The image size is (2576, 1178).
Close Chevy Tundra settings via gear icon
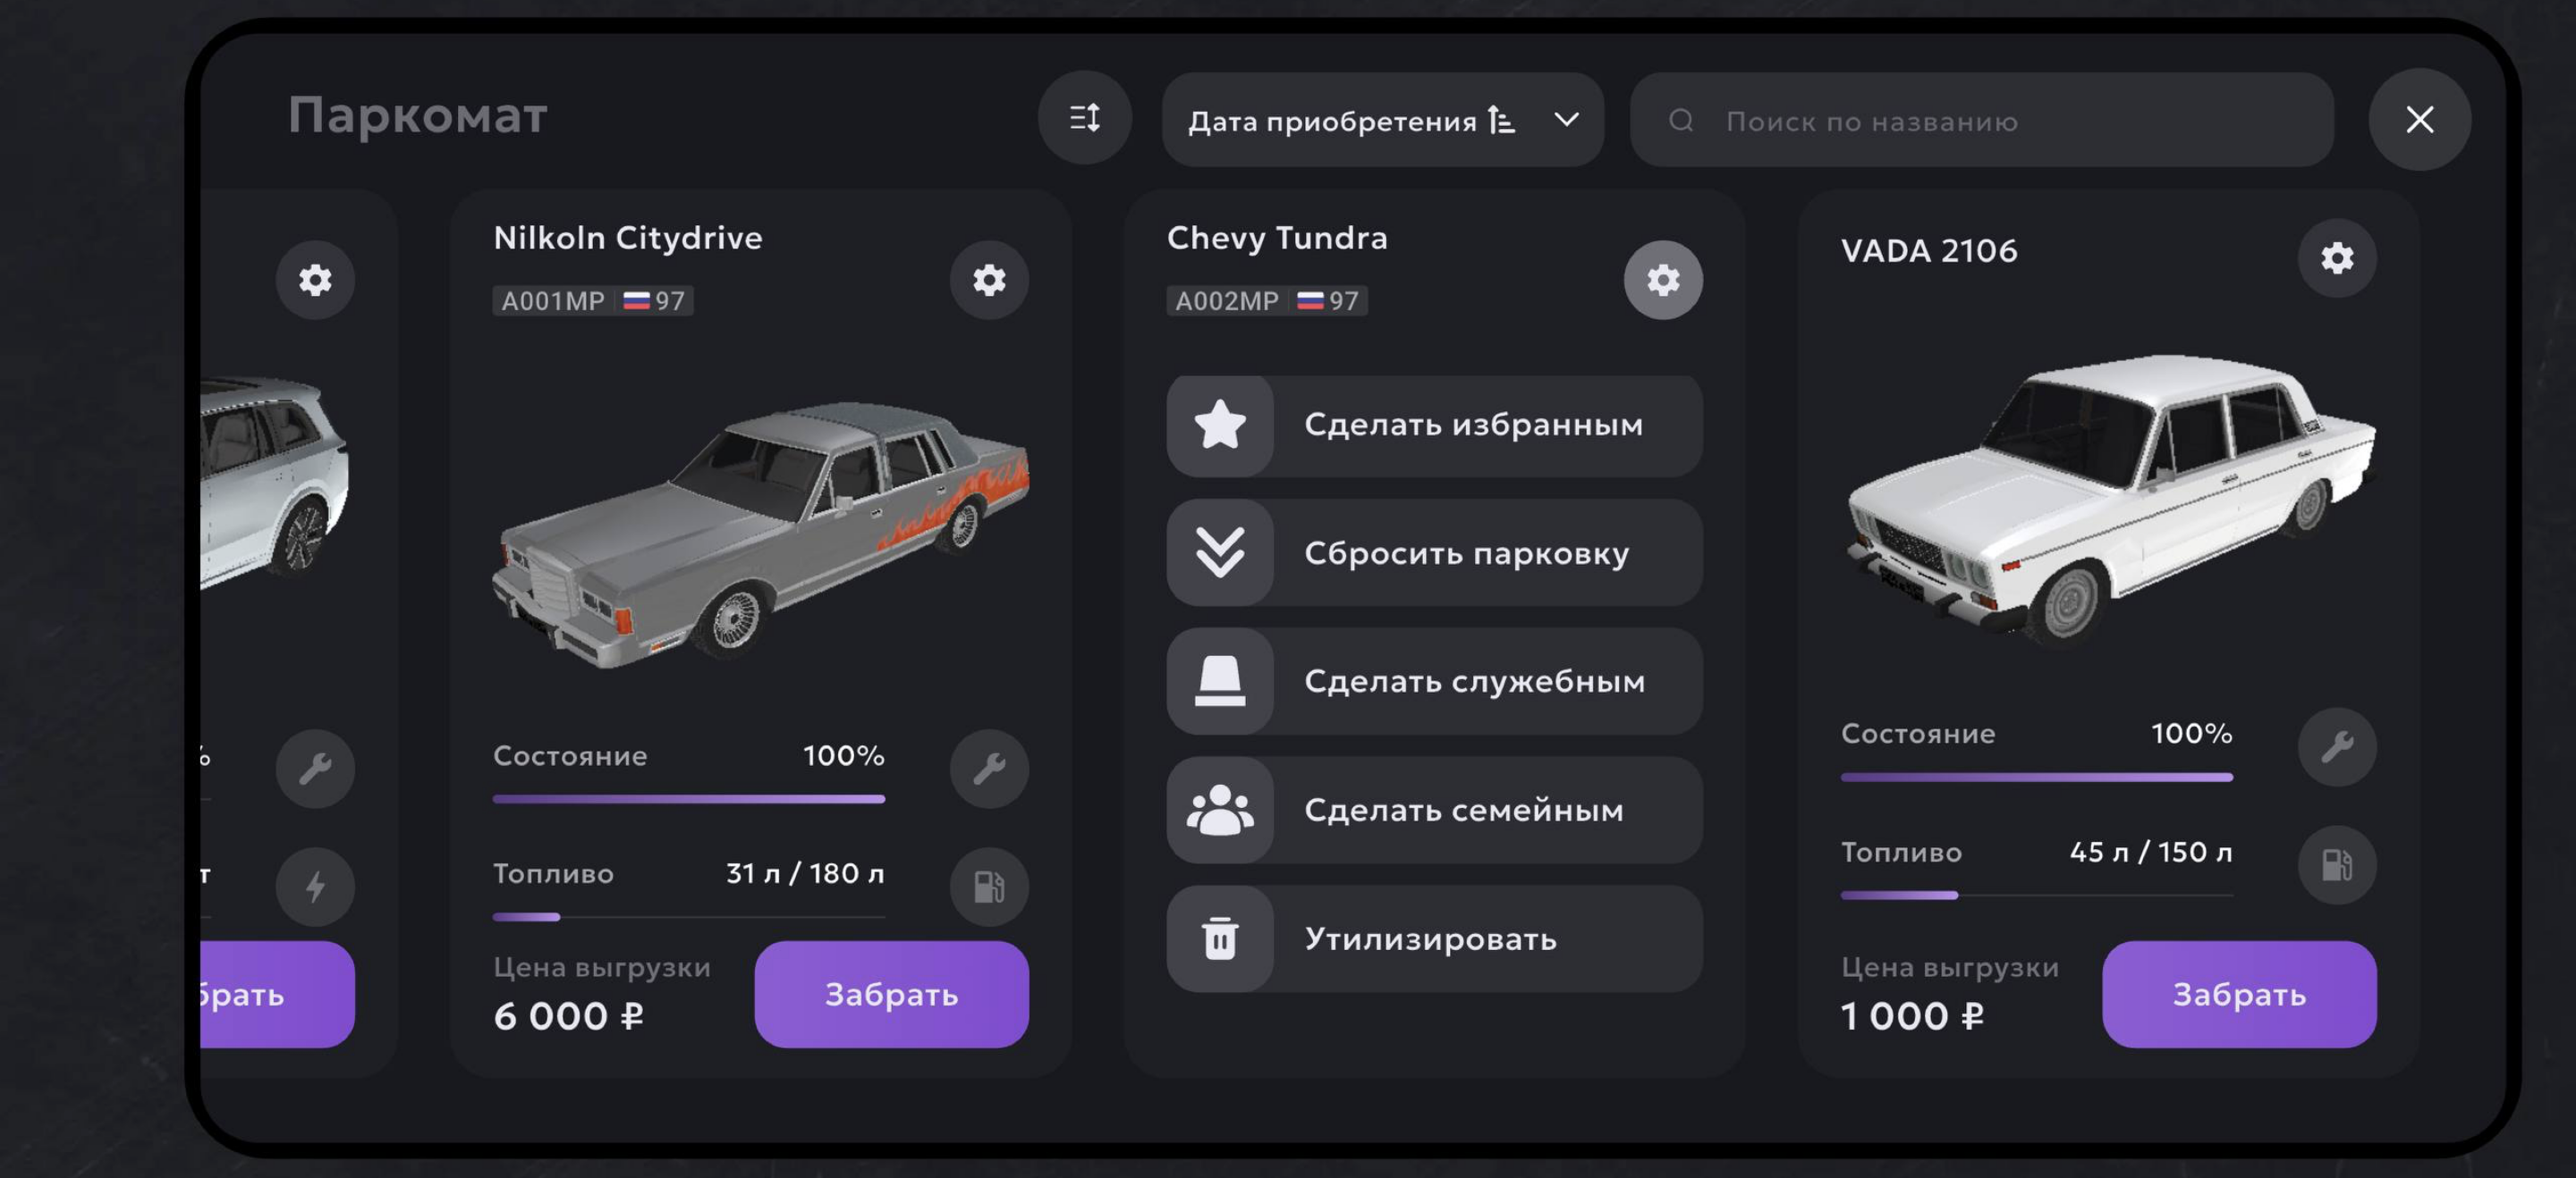[1663, 280]
